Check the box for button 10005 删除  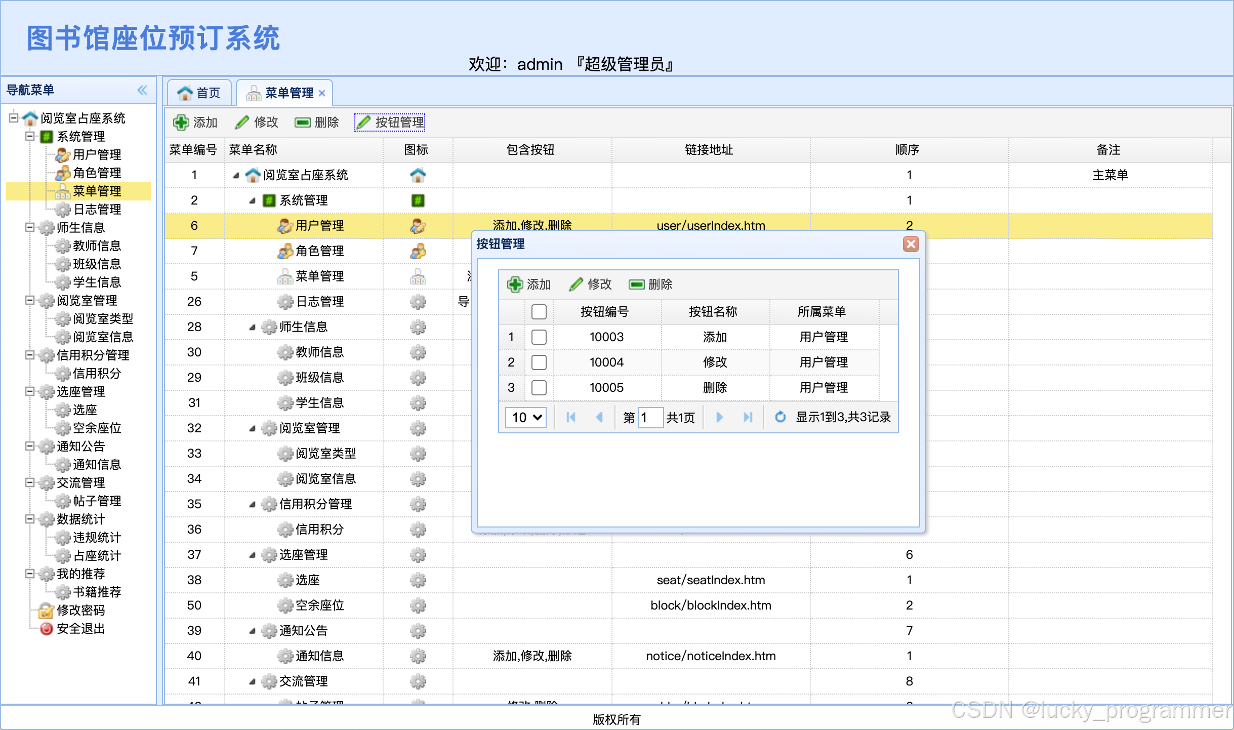(x=539, y=388)
